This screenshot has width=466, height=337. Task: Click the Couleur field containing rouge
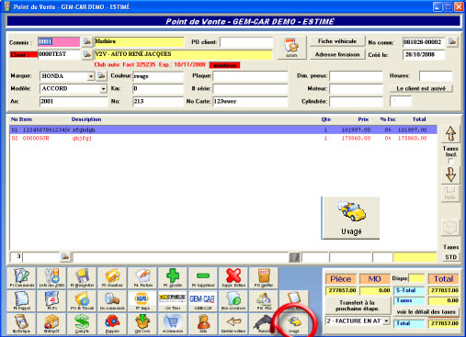pos(158,76)
